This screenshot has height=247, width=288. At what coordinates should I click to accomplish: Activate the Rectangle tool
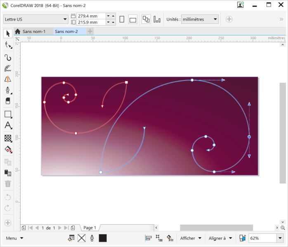[x=8, y=114]
